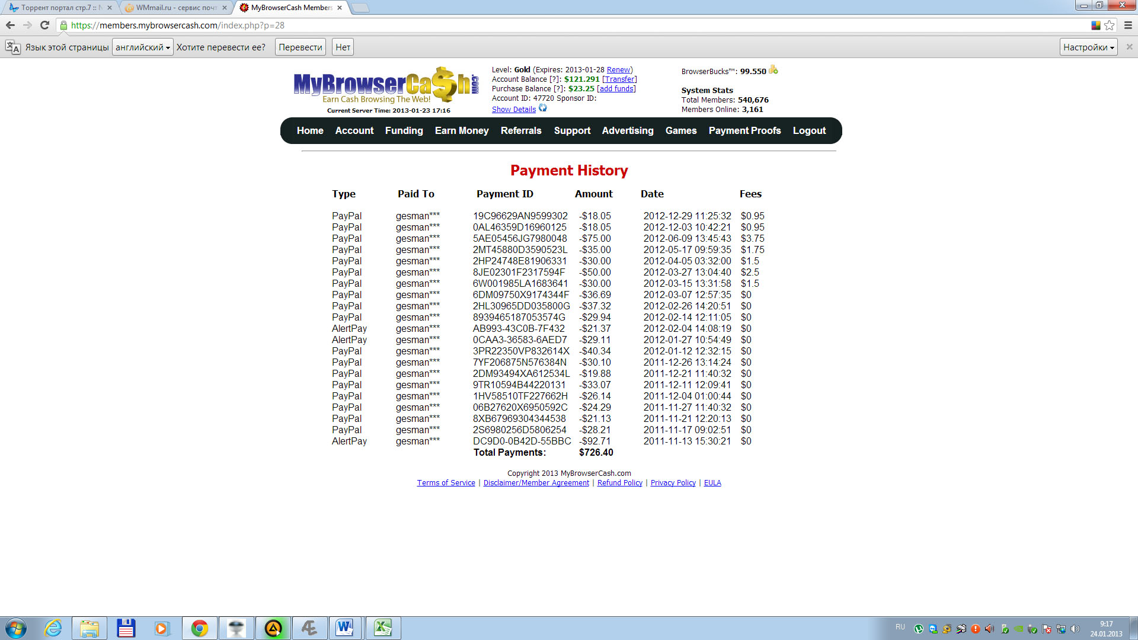Open the Payment Proofs menu item
The image size is (1138, 640).
tap(745, 130)
